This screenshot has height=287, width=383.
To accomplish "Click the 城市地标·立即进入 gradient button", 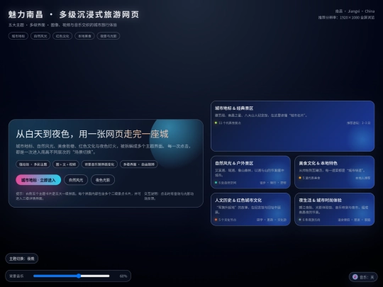I will point(38,180).
